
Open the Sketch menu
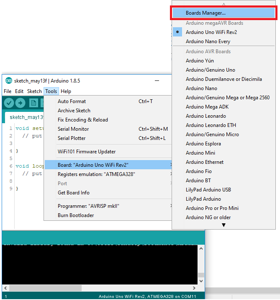(34, 91)
